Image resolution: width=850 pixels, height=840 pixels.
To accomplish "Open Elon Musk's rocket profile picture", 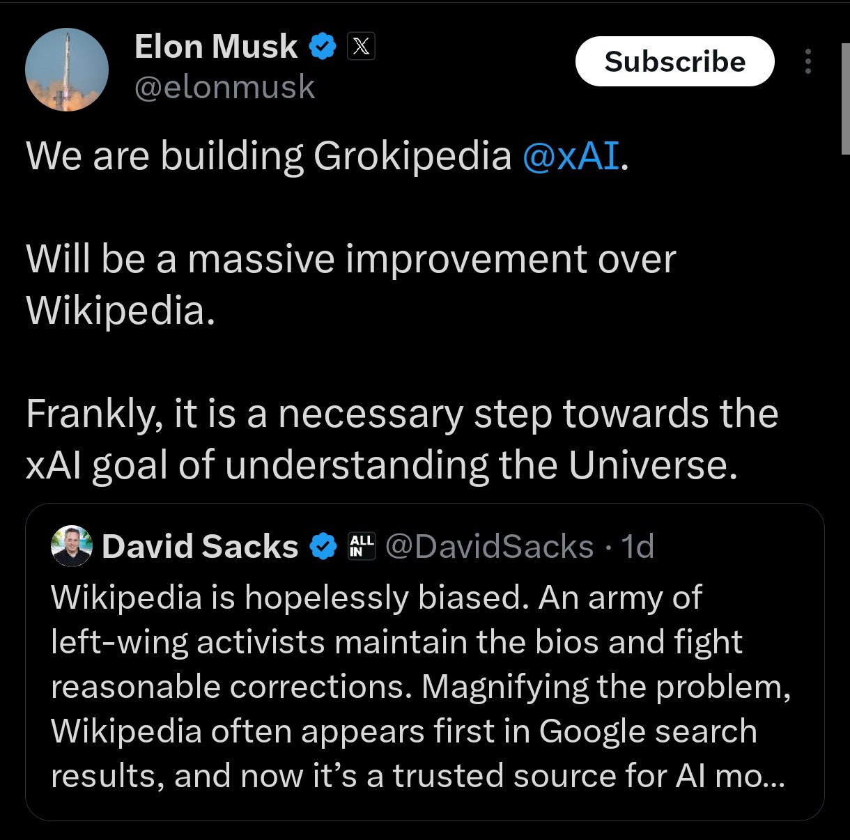I will tap(67, 70).
